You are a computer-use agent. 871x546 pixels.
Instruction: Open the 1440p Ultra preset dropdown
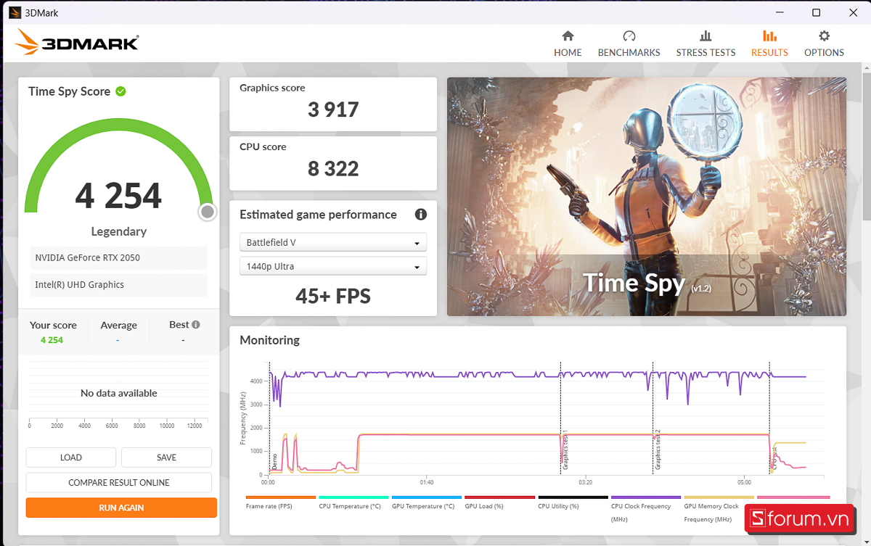click(x=333, y=266)
